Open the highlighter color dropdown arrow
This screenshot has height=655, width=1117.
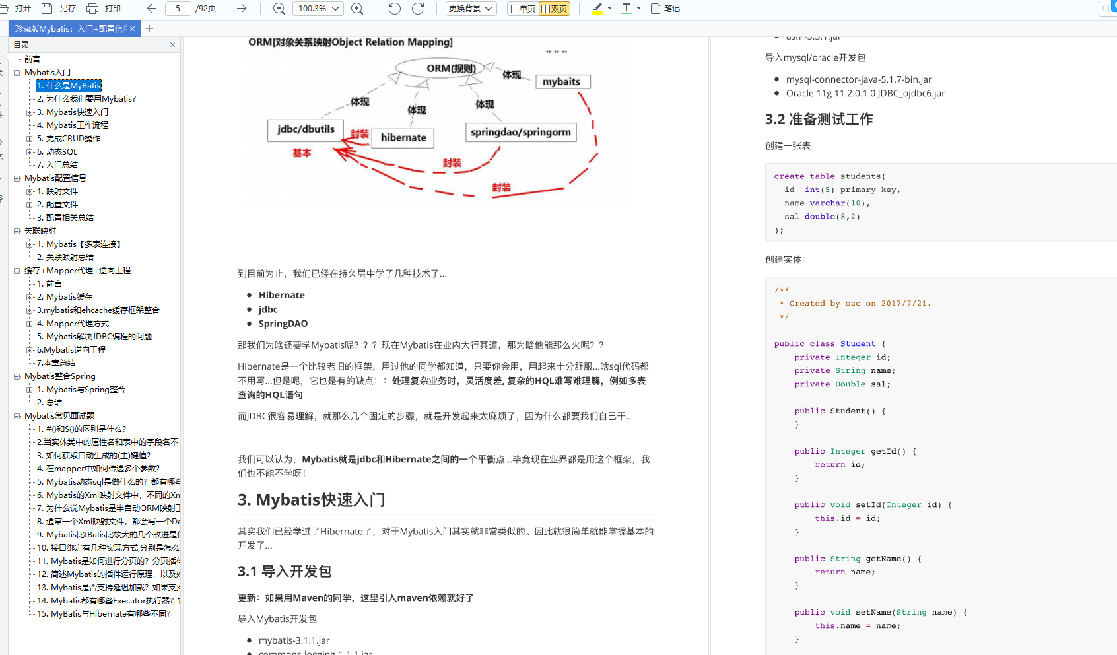coord(609,9)
